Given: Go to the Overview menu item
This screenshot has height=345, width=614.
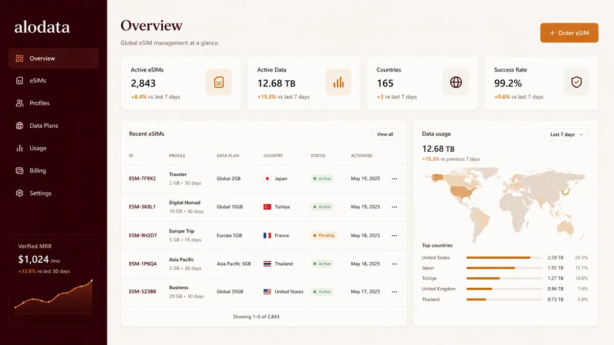Looking at the screenshot, I should pyautogui.click(x=54, y=58).
